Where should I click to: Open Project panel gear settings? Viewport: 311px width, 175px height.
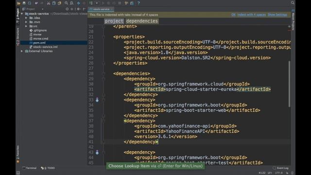tap(79, 9)
